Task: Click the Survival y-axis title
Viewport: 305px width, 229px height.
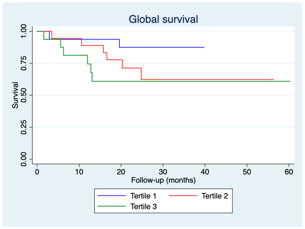Action: click(15, 95)
